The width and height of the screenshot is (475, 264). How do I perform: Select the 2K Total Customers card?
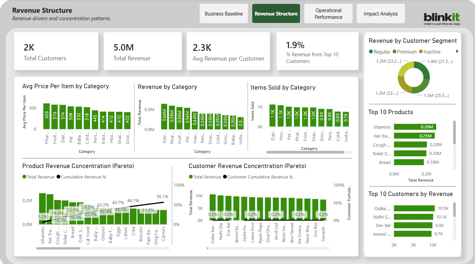(56, 51)
